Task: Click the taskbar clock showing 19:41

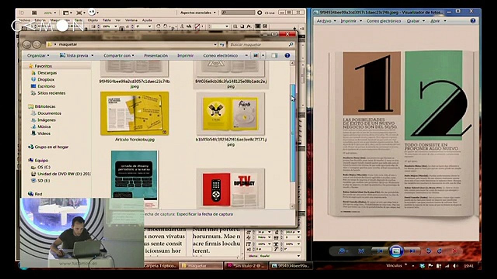Action: pyautogui.click(x=469, y=266)
